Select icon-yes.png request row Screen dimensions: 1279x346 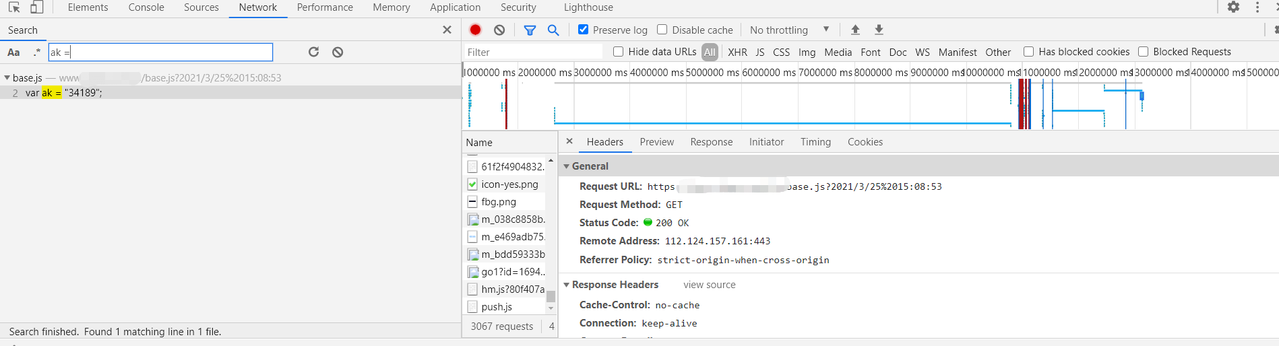pyautogui.click(x=505, y=184)
